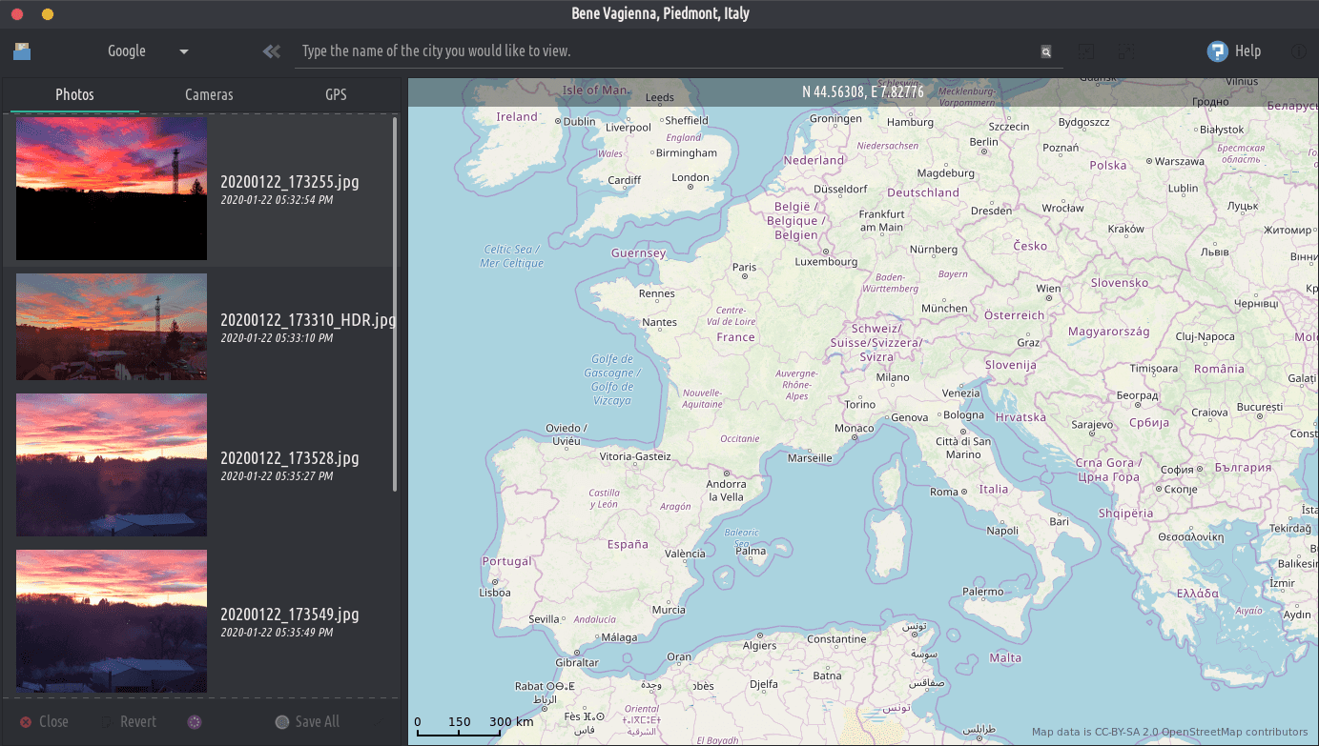
Task: Click the Sarajevo label on the map
Action: (1092, 425)
